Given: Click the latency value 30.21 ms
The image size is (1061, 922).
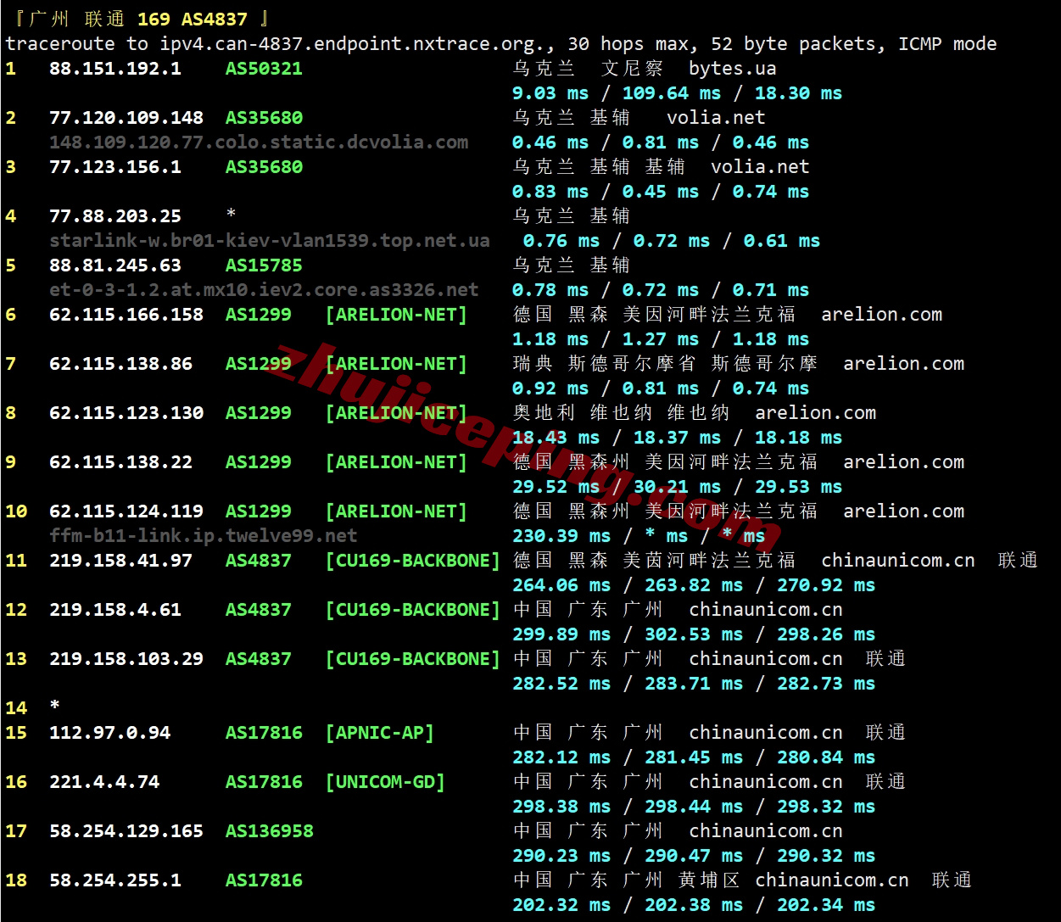Looking at the screenshot, I should coord(678,487).
